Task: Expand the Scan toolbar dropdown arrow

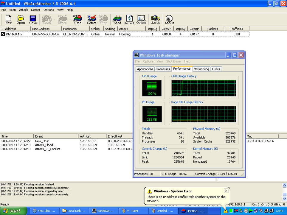Action: [x=54, y=20]
